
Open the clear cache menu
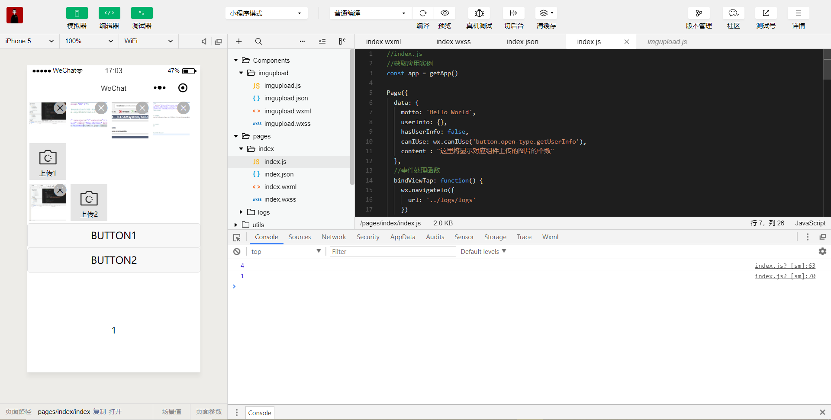point(546,13)
